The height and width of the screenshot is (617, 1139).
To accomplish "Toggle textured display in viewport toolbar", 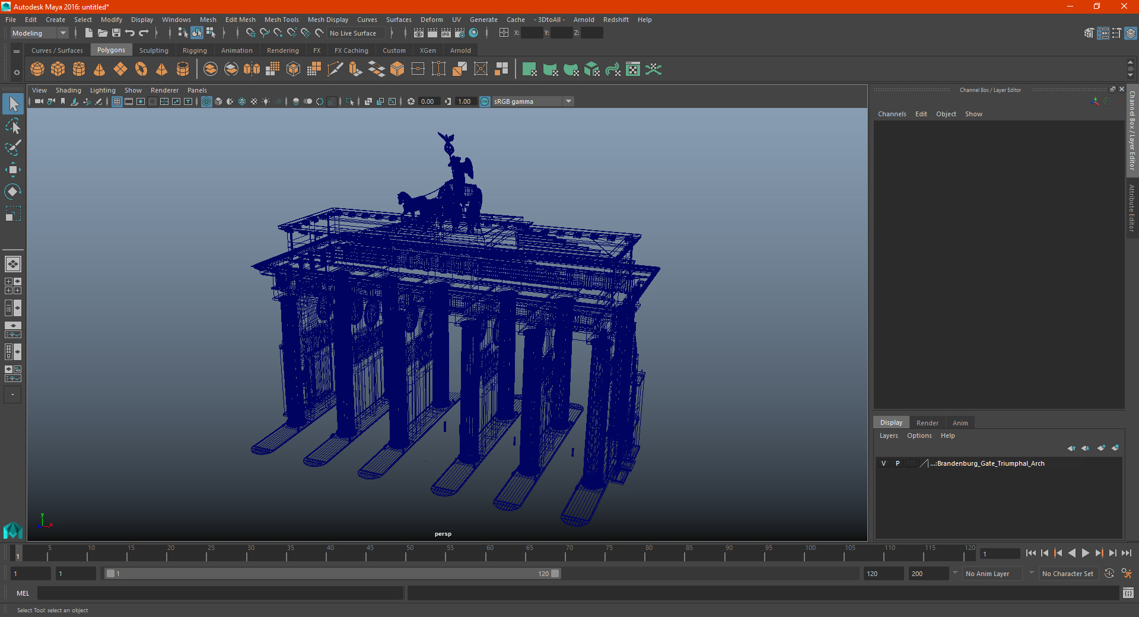I will pyautogui.click(x=254, y=101).
